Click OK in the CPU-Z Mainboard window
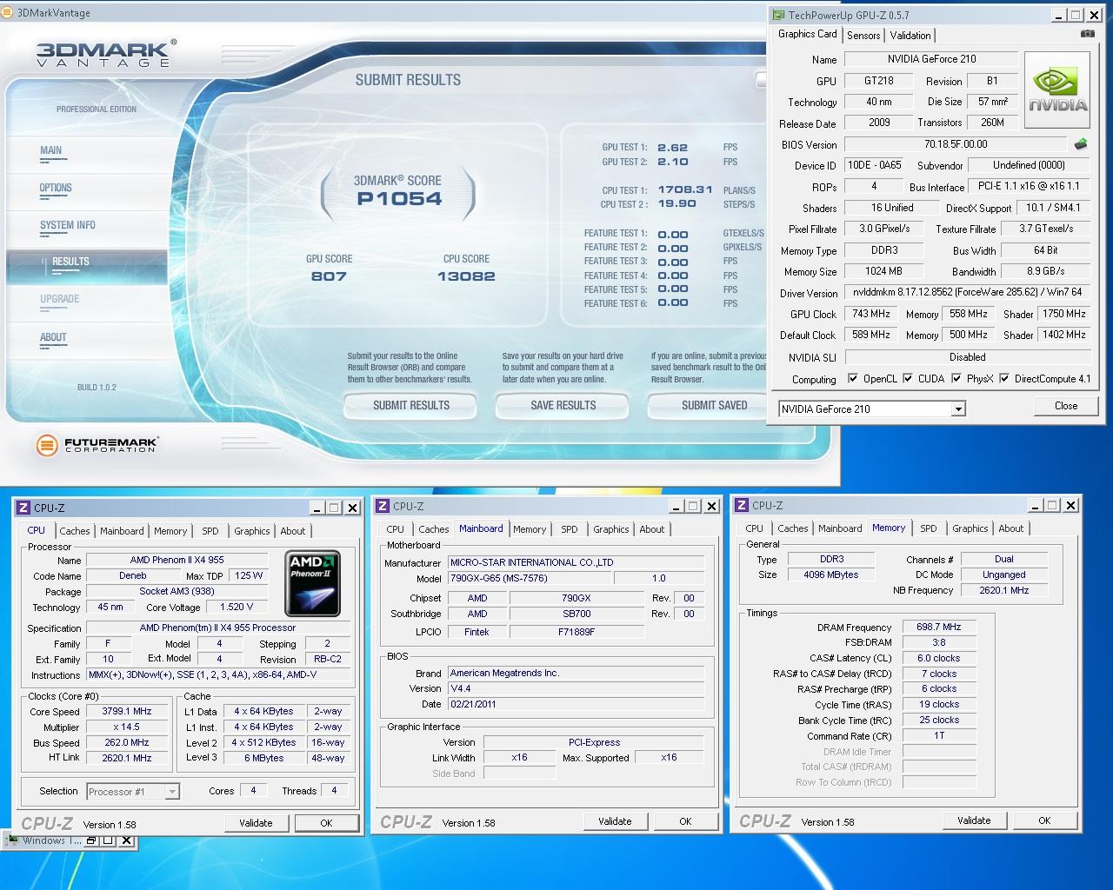 (685, 821)
